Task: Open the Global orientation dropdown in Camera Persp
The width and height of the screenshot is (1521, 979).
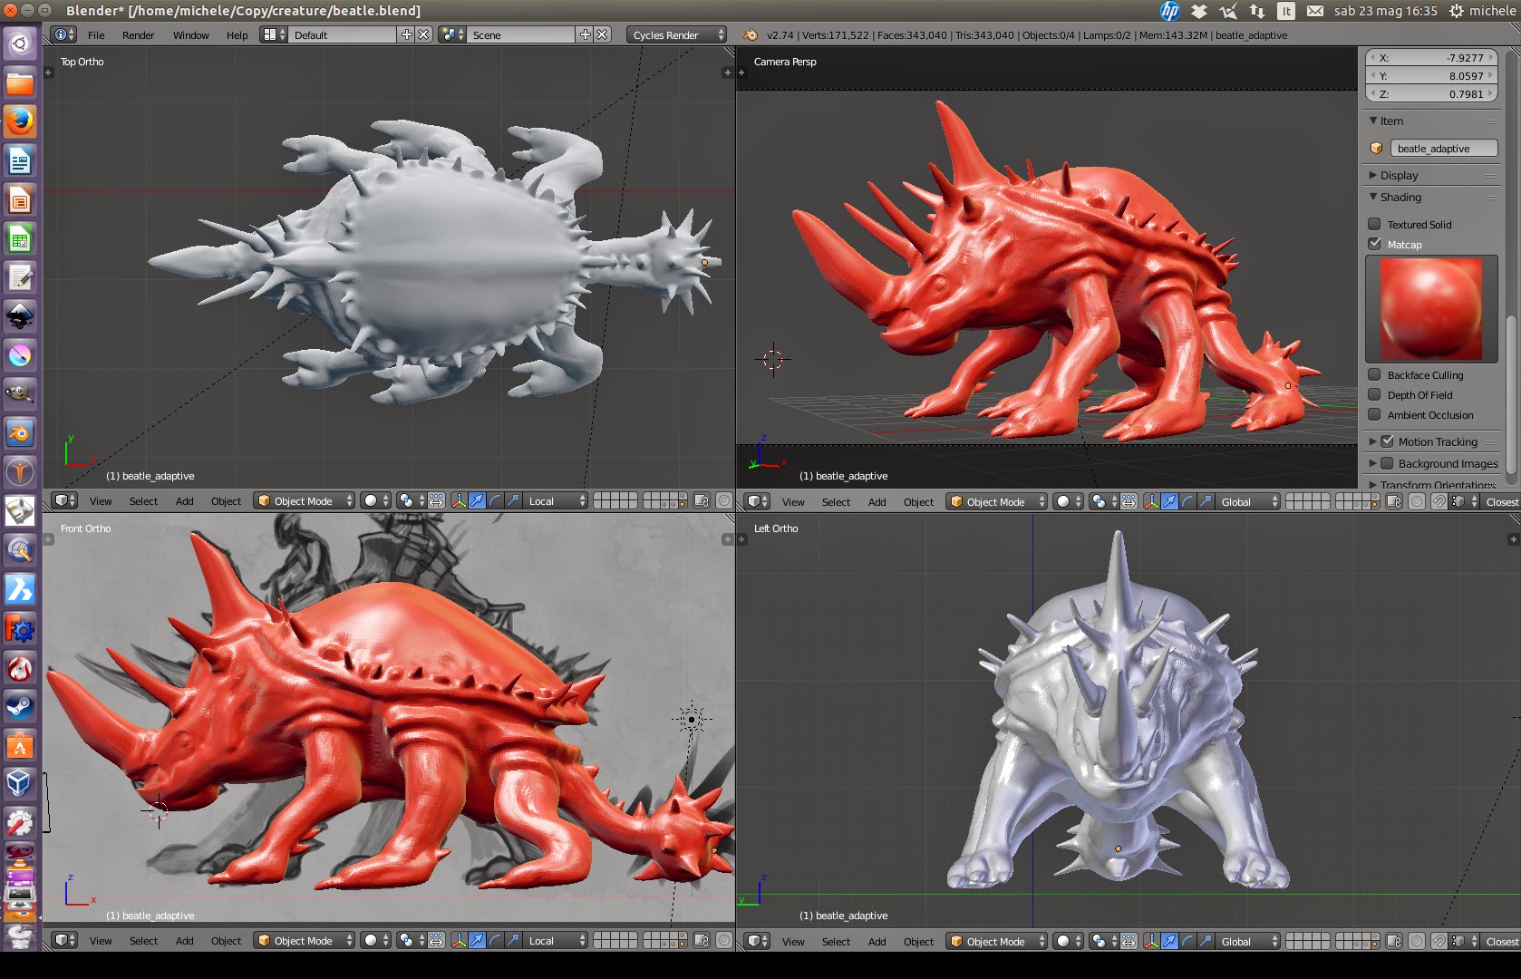Action: click(1249, 501)
